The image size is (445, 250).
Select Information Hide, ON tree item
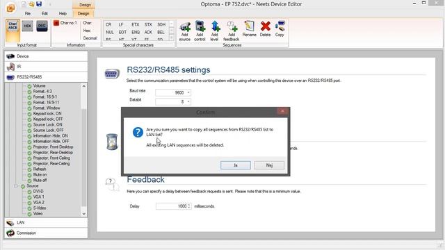coord(50,136)
